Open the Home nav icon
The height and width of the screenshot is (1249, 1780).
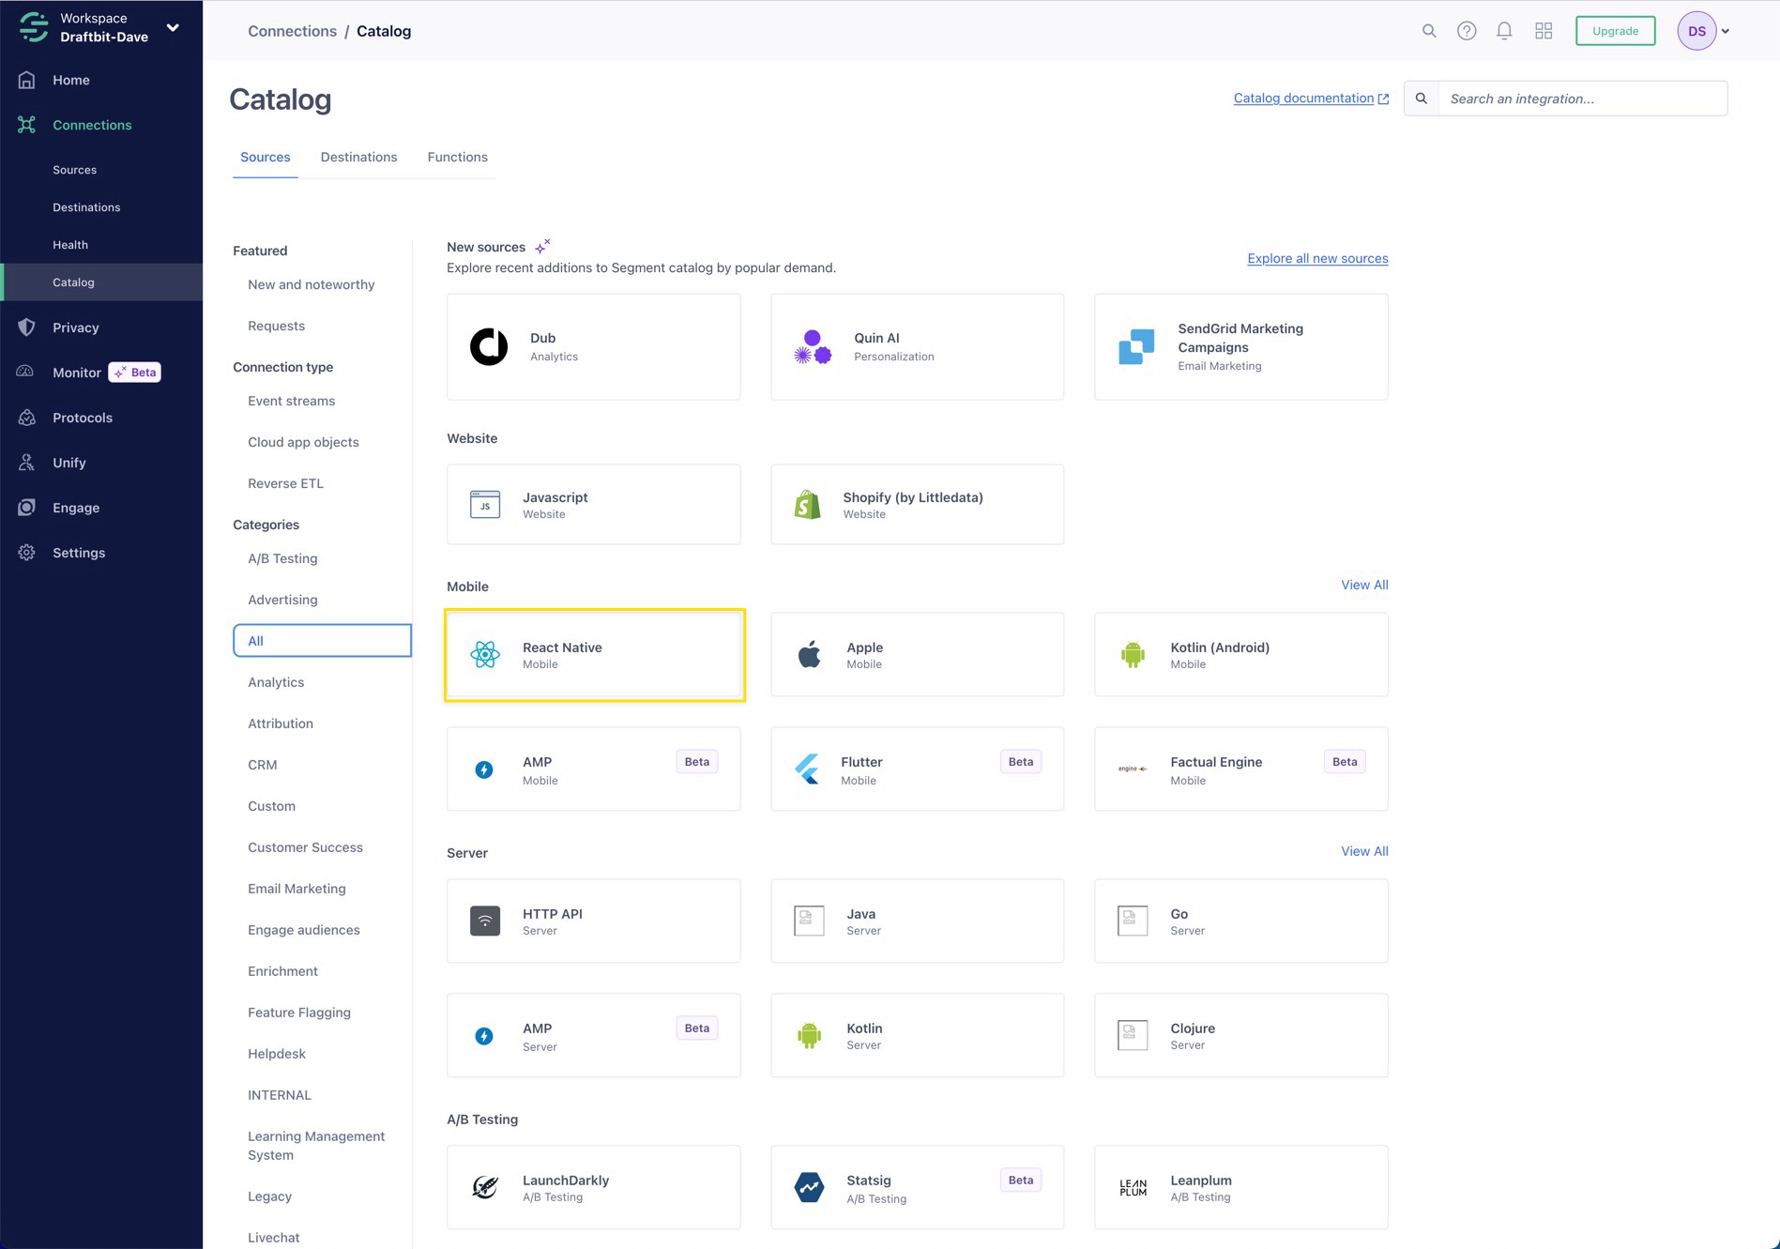point(27,80)
